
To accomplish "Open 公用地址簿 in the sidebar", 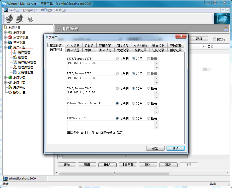I will pos(25,72).
